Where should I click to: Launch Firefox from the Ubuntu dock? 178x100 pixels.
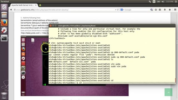pos(4,22)
